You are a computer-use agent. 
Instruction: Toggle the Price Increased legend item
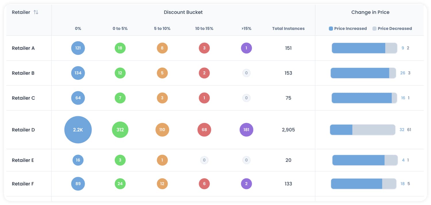click(x=348, y=28)
